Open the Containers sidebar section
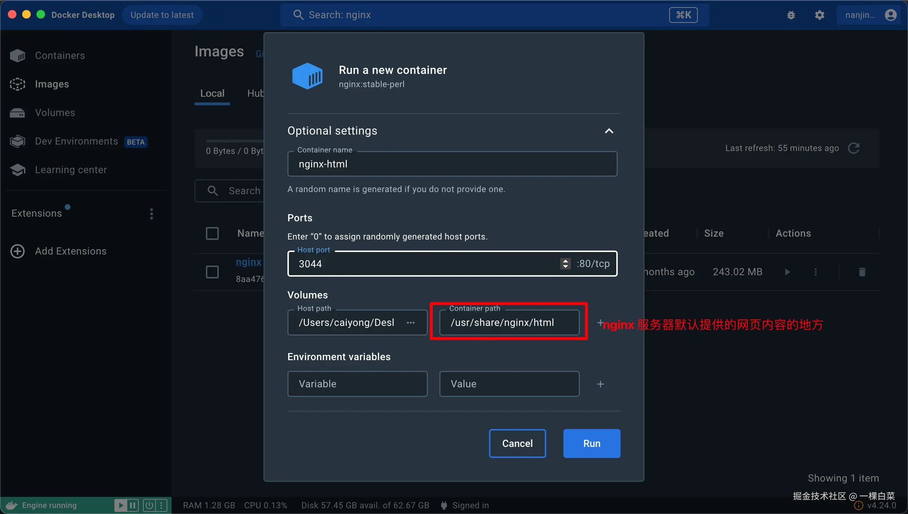Screen dimensions: 908x514 (x=60, y=55)
